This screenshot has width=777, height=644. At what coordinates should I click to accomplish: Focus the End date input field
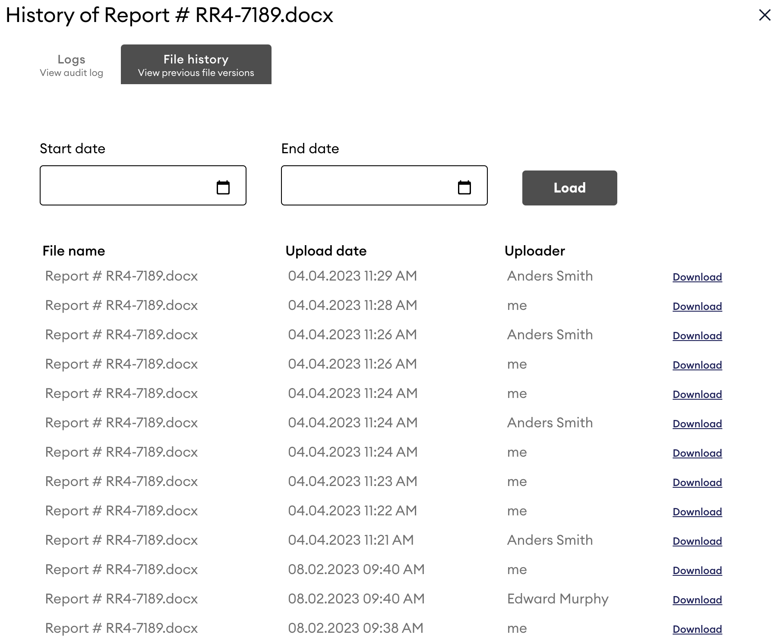click(x=384, y=185)
